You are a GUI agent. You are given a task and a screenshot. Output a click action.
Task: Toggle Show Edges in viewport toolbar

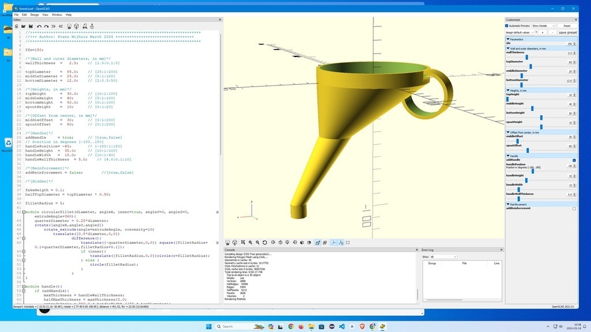pyautogui.click(x=348, y=243)
